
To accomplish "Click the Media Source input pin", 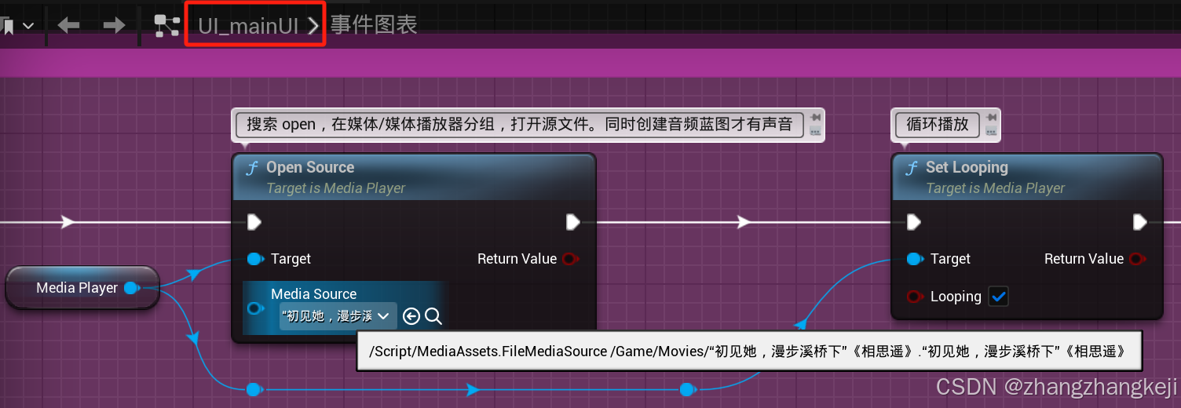I will tap(255, 308).
